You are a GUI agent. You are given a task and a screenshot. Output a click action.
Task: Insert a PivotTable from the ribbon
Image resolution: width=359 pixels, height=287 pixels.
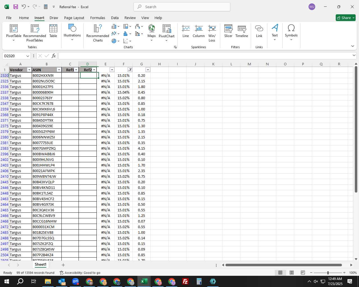pyautogui.click(x=14, y=33)
